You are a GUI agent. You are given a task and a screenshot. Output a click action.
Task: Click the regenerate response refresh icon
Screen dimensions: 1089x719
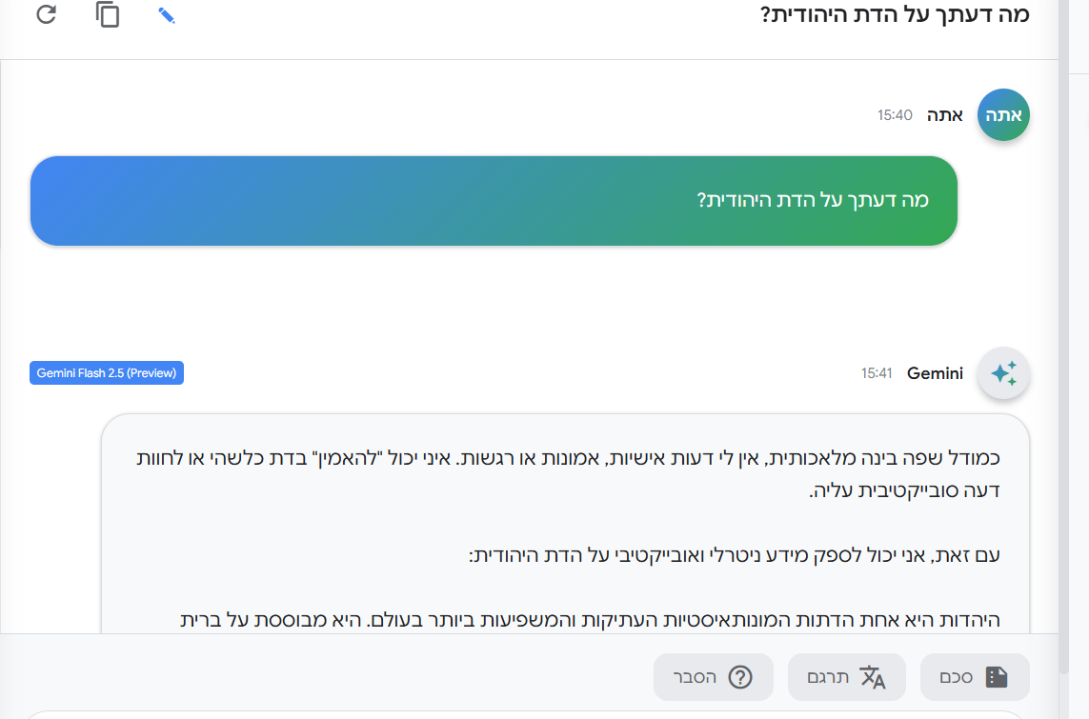[x=46, y=14]
